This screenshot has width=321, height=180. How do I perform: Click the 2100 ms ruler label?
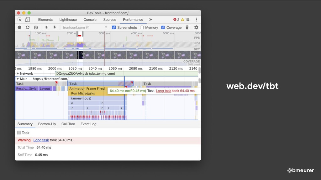point(156,68)
